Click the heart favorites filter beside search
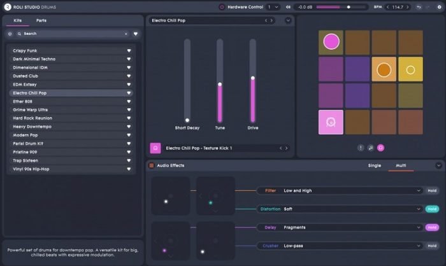The height and width of the screenshot is (266, 446). 136,34
